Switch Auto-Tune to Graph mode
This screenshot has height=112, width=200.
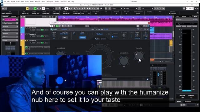[103, 39]
